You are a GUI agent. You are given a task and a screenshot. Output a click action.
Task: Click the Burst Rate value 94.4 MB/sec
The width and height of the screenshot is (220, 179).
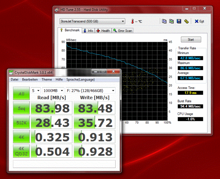coord(190,106)
